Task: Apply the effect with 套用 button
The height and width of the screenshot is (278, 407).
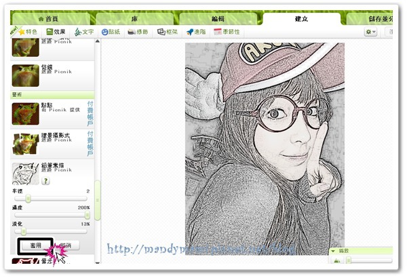Action: [35, 245]
